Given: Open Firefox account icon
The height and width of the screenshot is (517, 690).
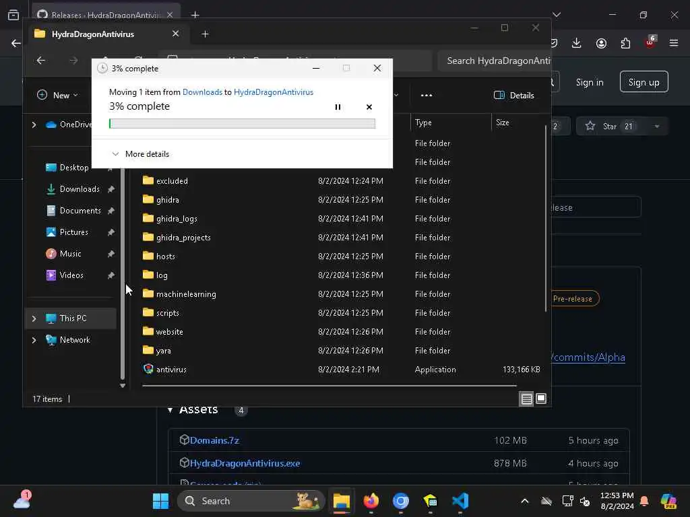Looking at the screenshot, I should [601, 42].
